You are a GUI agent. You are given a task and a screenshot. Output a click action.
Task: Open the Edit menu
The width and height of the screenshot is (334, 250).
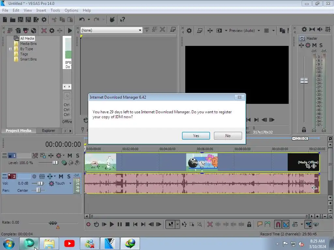(16, 10)
